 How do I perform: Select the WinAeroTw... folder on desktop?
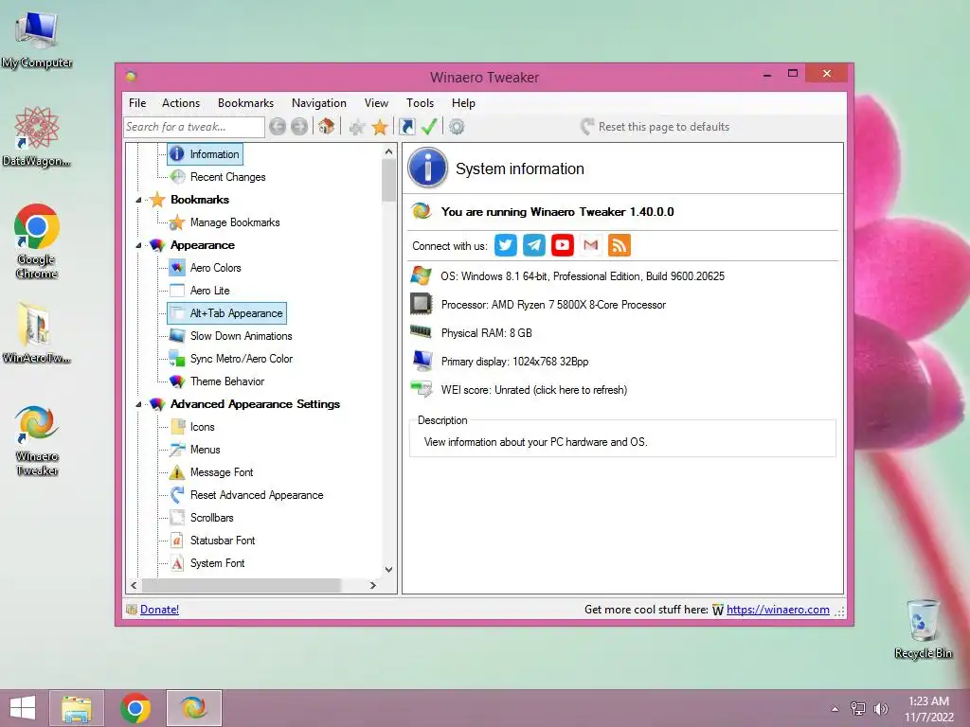[37, 333]
